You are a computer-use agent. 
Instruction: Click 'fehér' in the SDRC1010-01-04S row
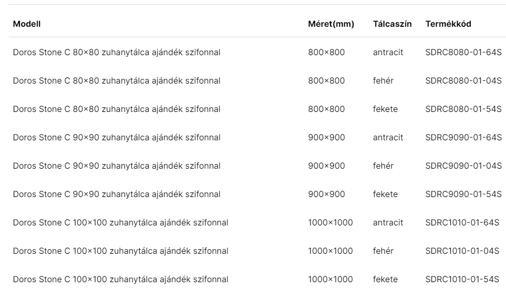click(x=383, y=251)
